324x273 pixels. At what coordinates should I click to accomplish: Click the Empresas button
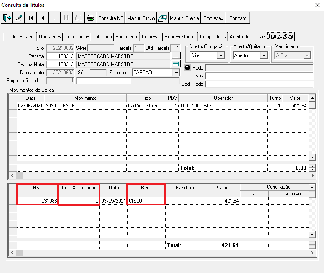point(213,18)
